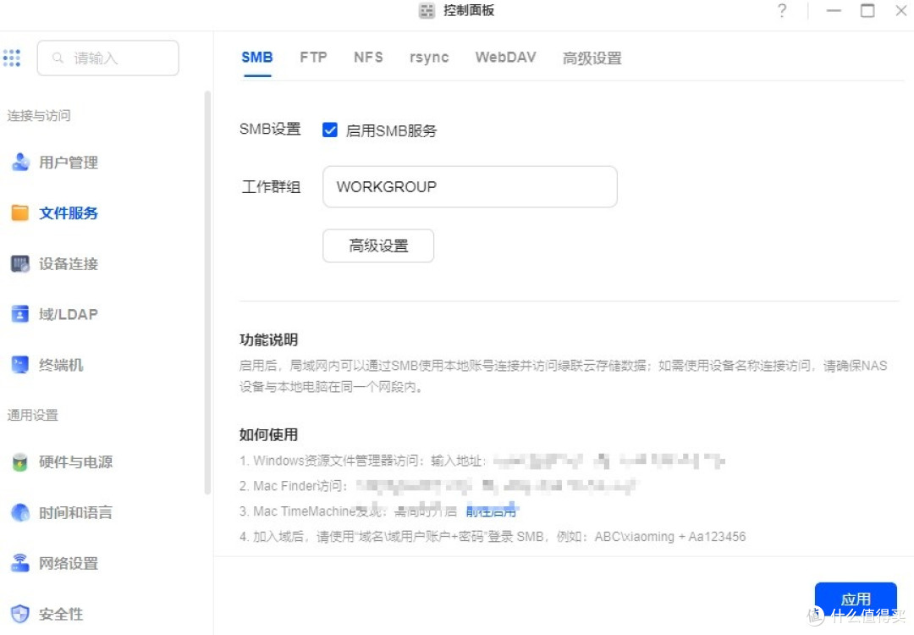The height and width of the screenshot is (635, 914).
Task: Click the search magnifier icon
Action: pyautogui.click(x=58, y=58)
